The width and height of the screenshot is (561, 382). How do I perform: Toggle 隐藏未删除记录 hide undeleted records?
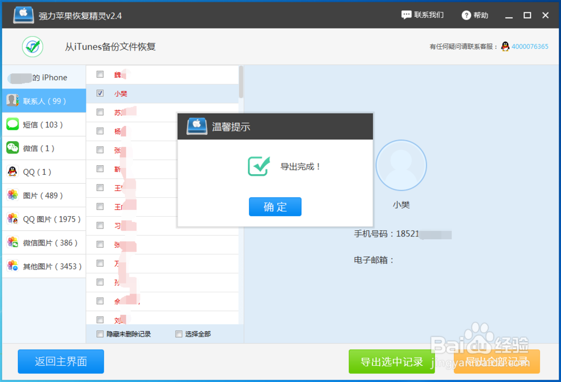(100, 333)
